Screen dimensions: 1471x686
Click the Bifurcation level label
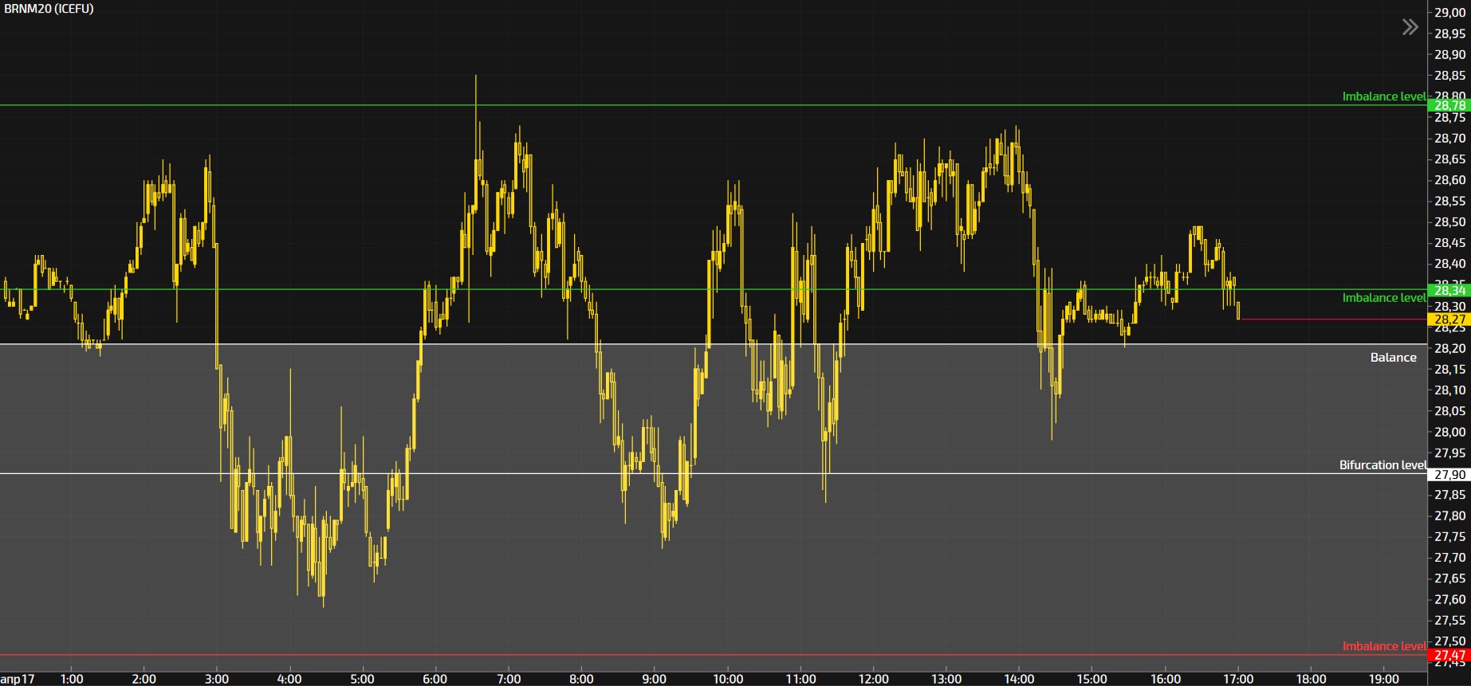[1382, 465]
